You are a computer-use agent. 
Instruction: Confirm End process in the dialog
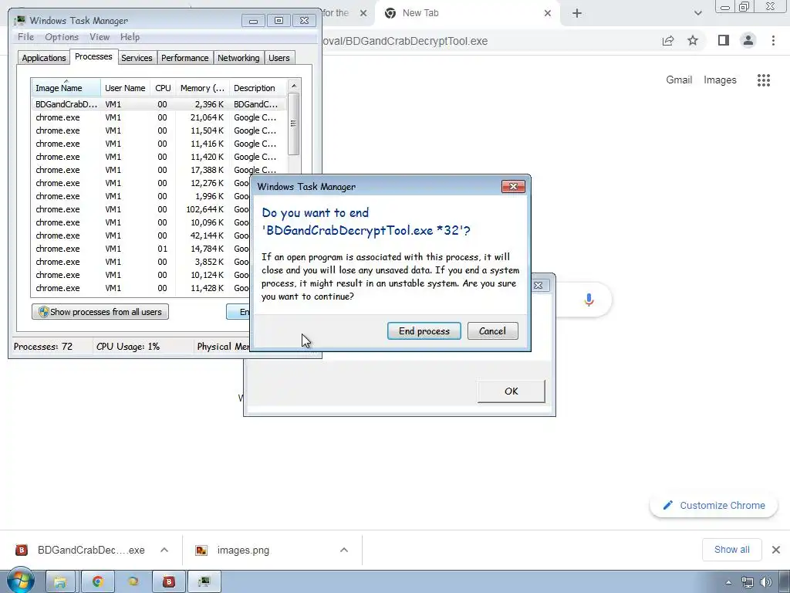pyautogui.click(x=424, y=330)
